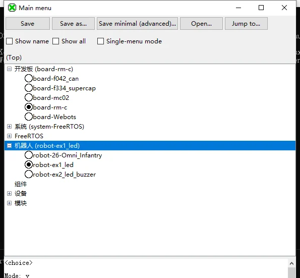300x278 pixels.
Task: Click the Save button
Action: 28,24
